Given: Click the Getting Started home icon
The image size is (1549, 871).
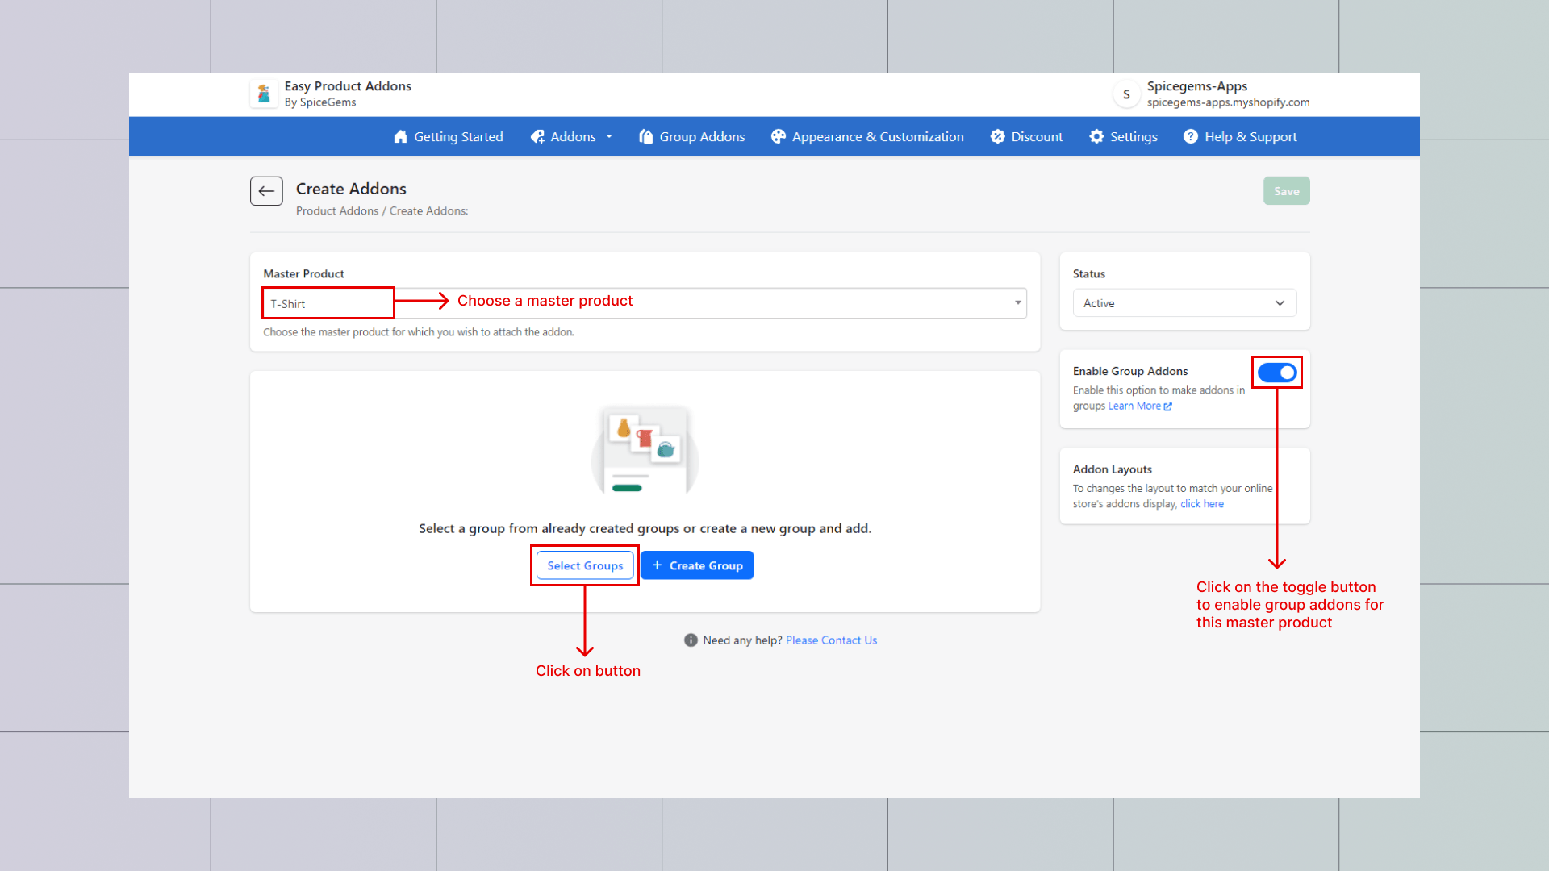Looking at the screenshot, I should tap(400, 137).
